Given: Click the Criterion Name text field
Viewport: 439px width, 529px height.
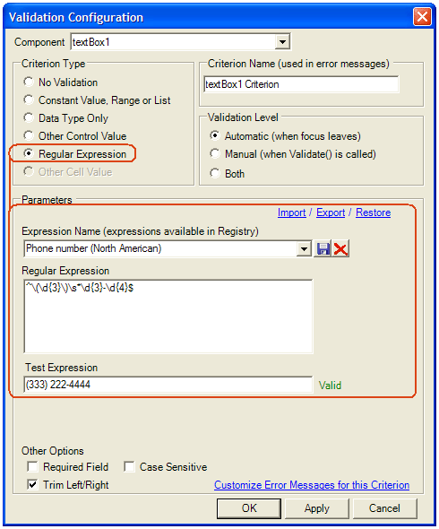Looking at the screenshot, I should [301, 84].
